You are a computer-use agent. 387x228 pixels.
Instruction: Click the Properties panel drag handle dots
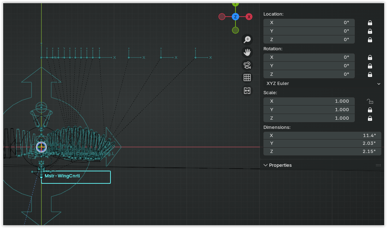pyautogui.click(x=378, y=165)
